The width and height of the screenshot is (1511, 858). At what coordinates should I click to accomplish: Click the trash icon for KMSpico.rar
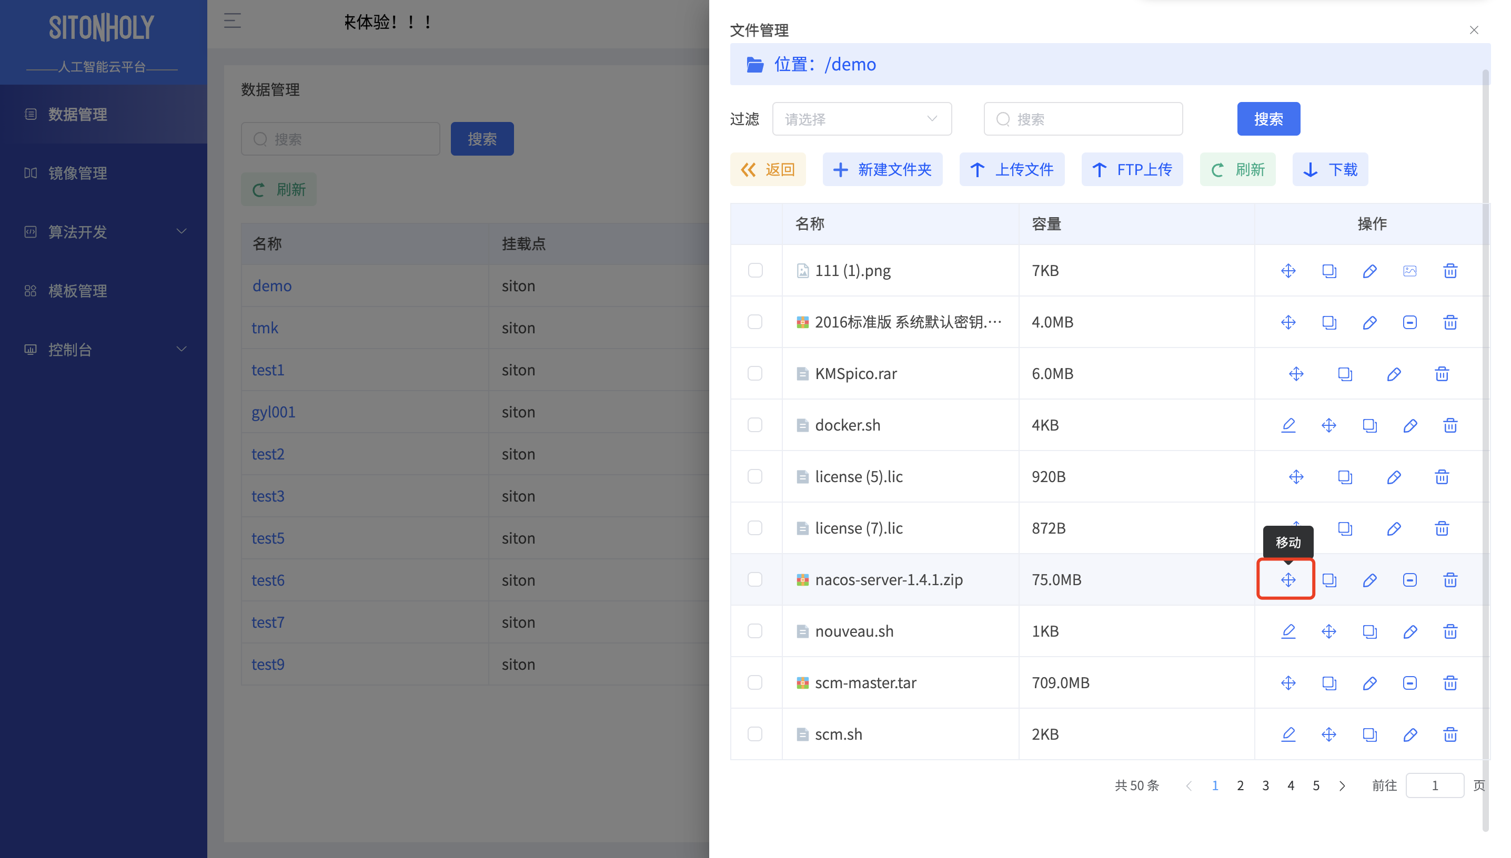[x=1442, y=374]
